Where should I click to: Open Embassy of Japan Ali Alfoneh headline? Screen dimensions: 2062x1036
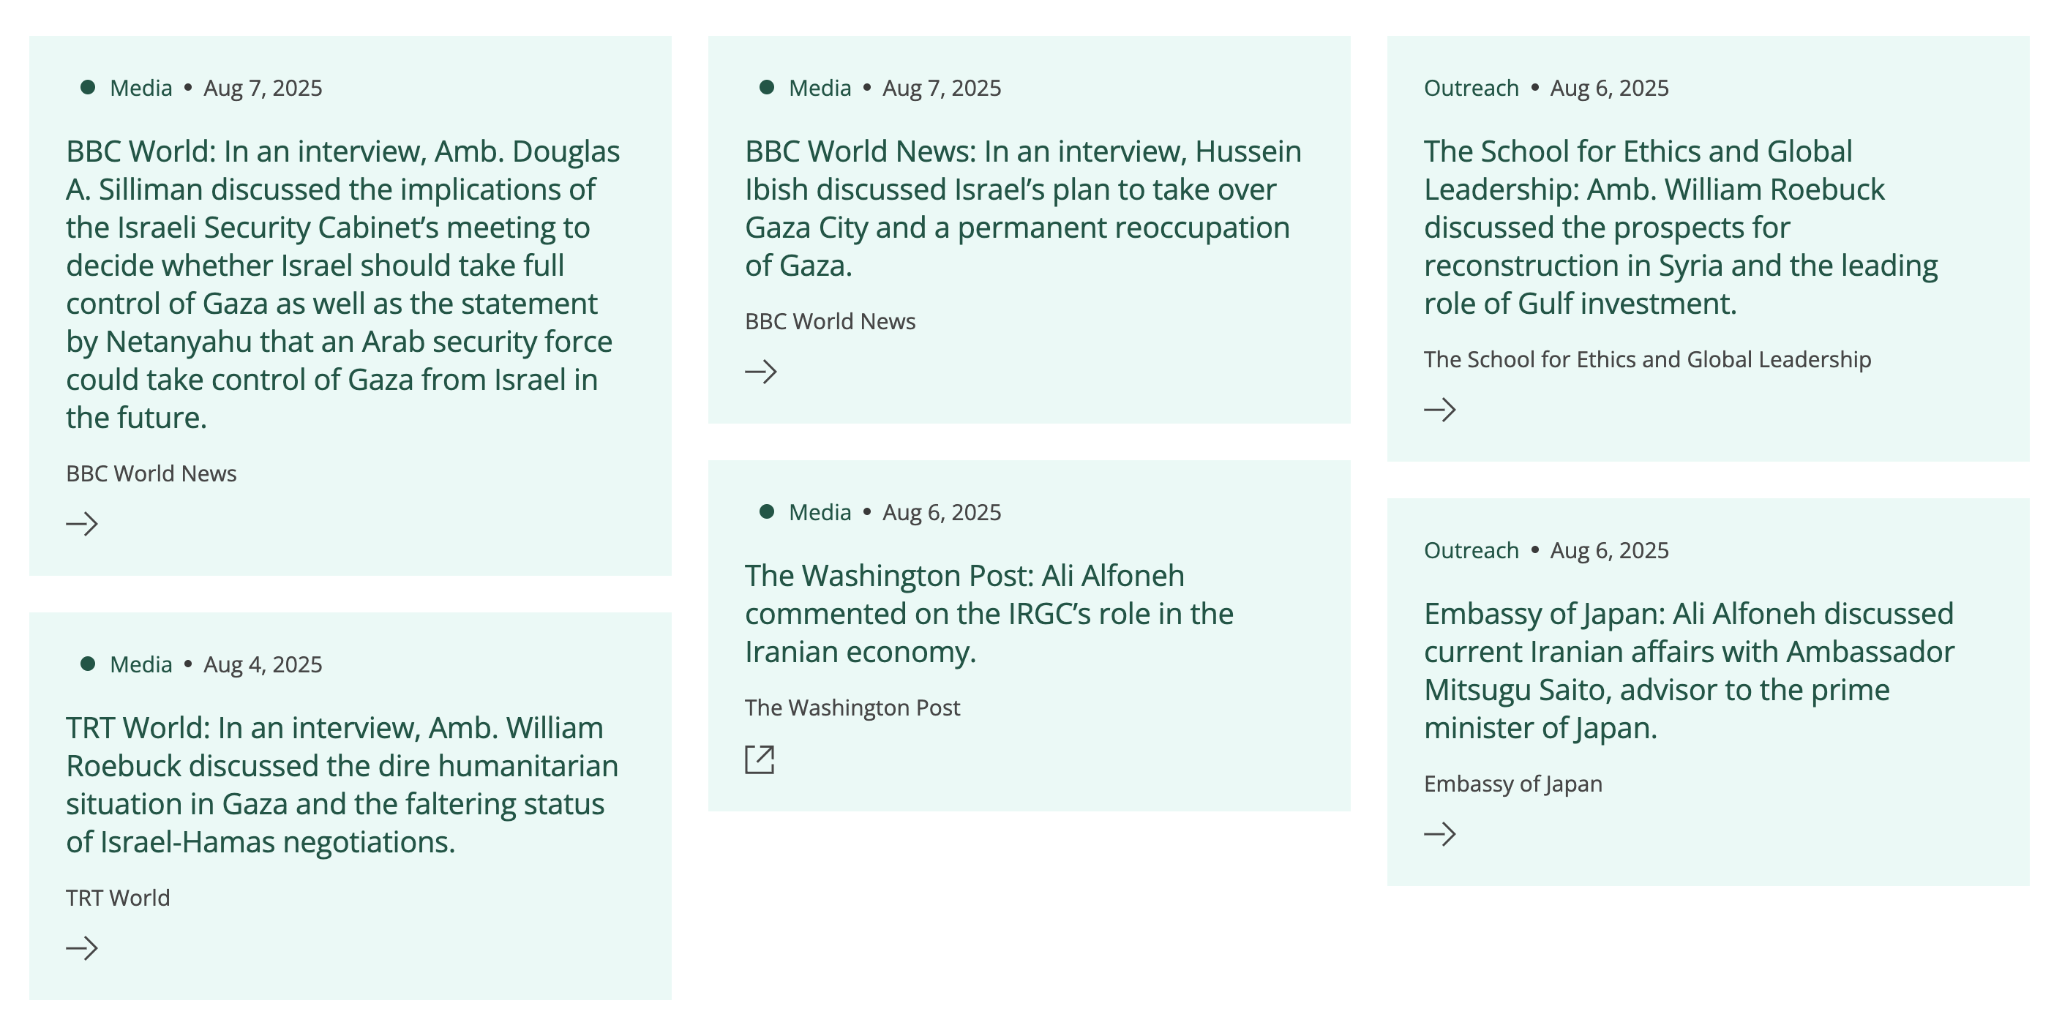pos(1689,670)
